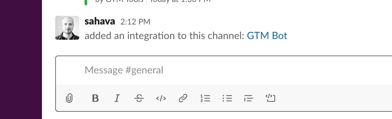Image resolution: width=392 pixels, height=119 pixels.
Task: Toggle inline code formatting
Action: (x=161, y=99)
